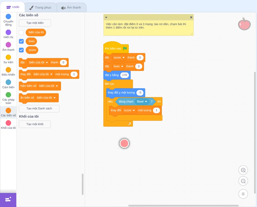Reset workspace zoom with equals icon

click(243, 194)
